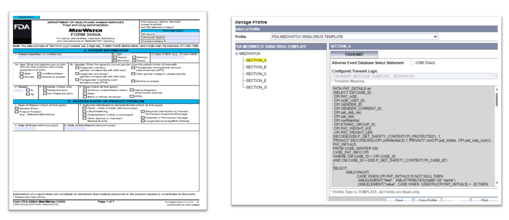Tick the Male sex checkbox
The width and height of the screenshot is (509, 220).
coord(22,73)
